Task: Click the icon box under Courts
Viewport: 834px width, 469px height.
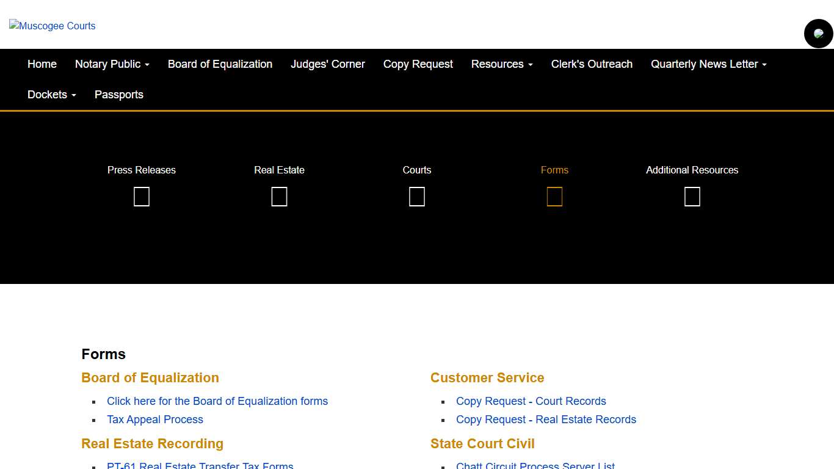Action: (x=417, y=197)
